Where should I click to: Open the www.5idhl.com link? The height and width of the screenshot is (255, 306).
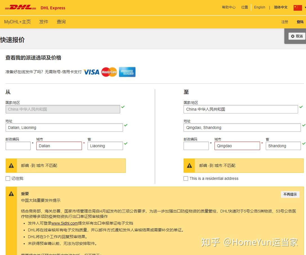(64, 223)
